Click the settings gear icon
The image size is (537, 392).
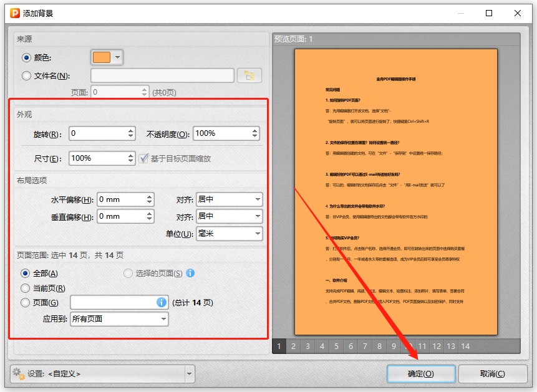tap(19, 374)
